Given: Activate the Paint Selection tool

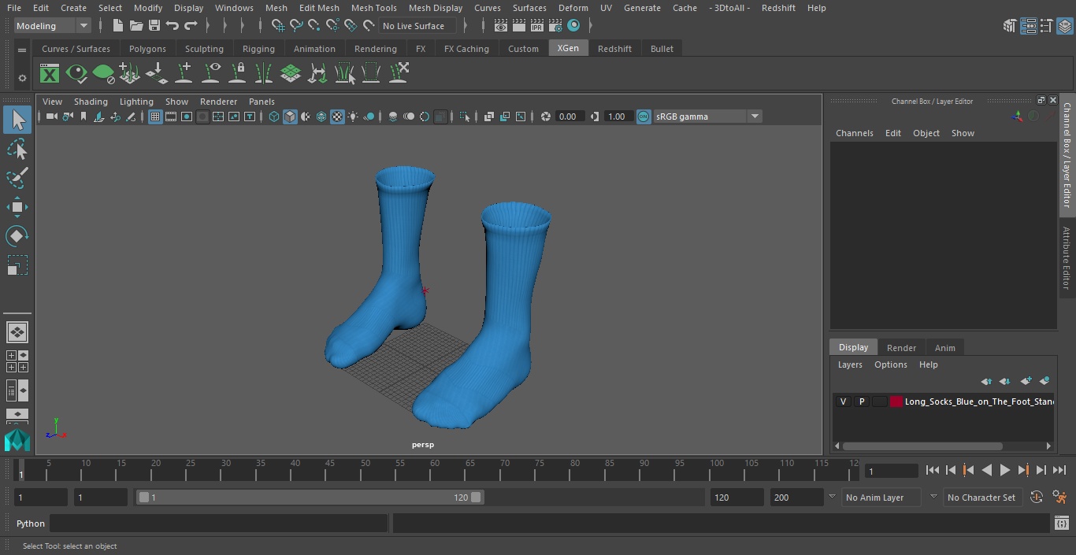Looking at the screenshot, I should pos(17,178).
